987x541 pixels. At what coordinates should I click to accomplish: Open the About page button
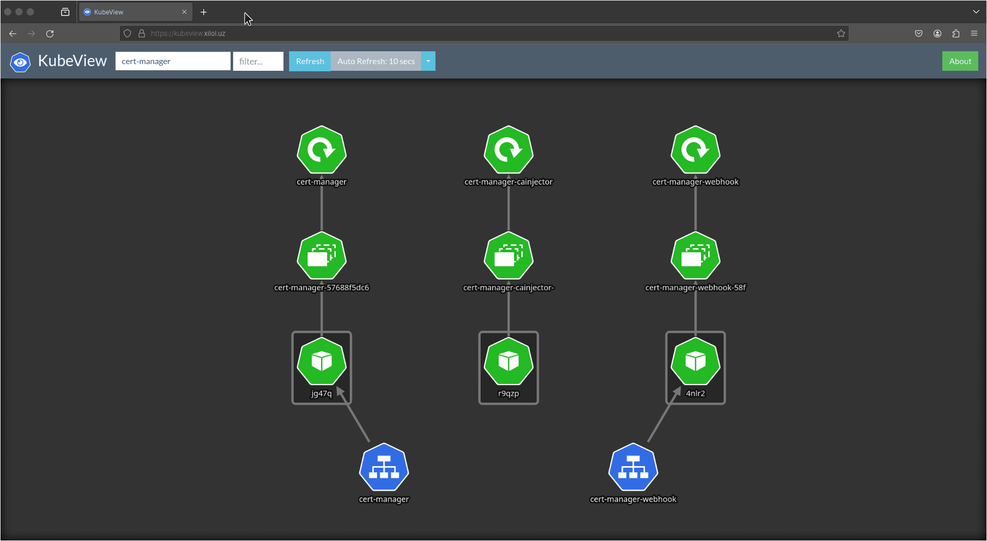[x=960, y=61]
